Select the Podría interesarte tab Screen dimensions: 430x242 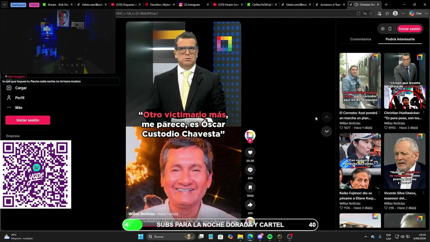pyautogui.click(x=400, y=39)
